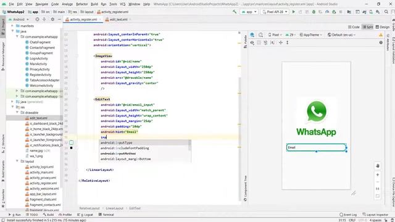Switch to Code view mode
Viewport: 395px width, 222px height.
[354, 27]
